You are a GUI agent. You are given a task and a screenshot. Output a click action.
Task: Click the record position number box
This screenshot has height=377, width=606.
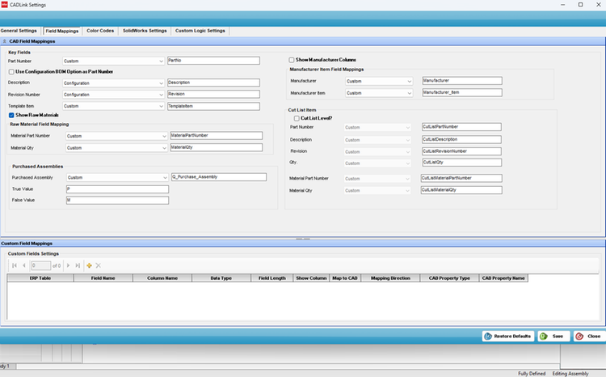40,265
